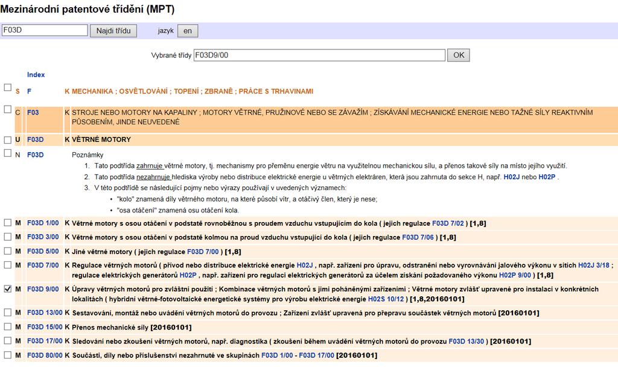
Task: Follow the F03D 7/02 reference link
Action: point(448,223)
